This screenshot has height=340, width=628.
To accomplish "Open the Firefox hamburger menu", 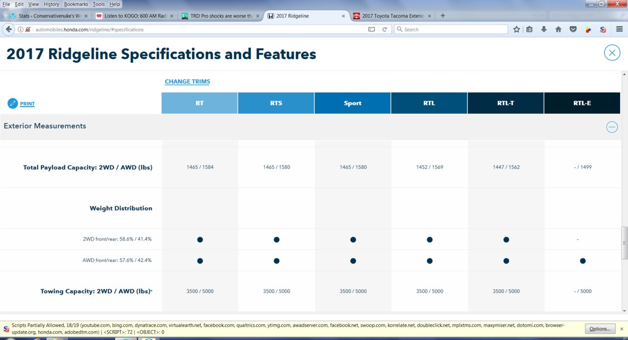I will (x=619, y=29).
